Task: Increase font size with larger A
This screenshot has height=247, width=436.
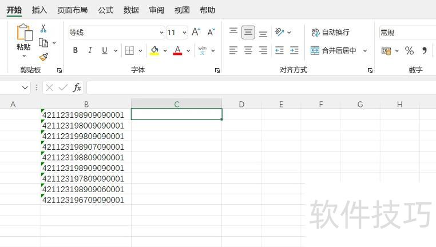Action: (x=196, y=32)
